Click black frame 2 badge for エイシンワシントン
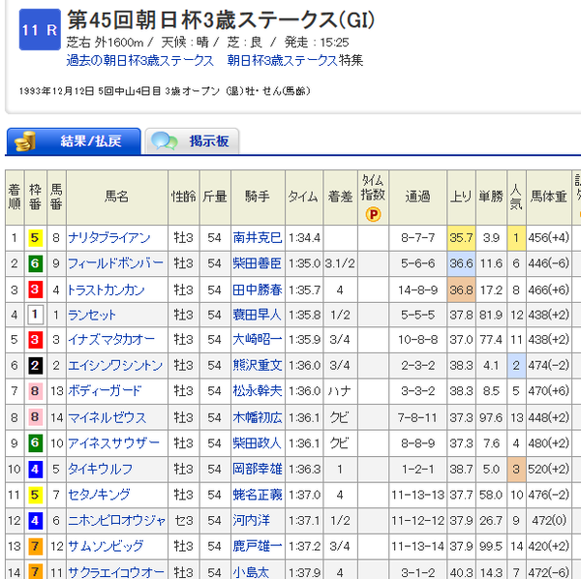581x579 pixels. point(35,365)
